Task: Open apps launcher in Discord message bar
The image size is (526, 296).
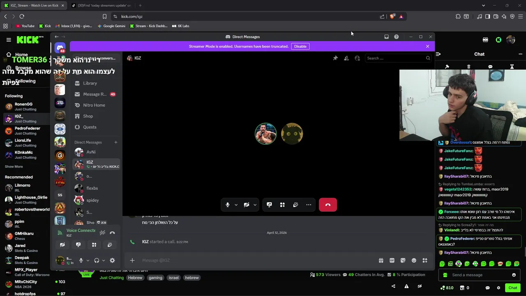Action: [425, 260]
